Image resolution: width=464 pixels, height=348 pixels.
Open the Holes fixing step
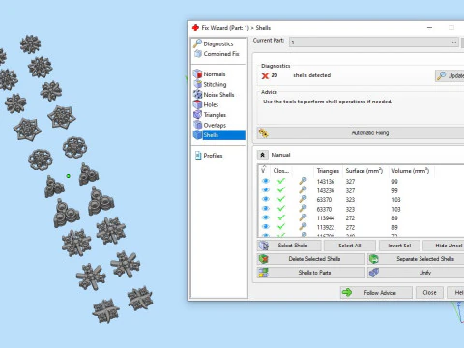[x=211, y=104]
